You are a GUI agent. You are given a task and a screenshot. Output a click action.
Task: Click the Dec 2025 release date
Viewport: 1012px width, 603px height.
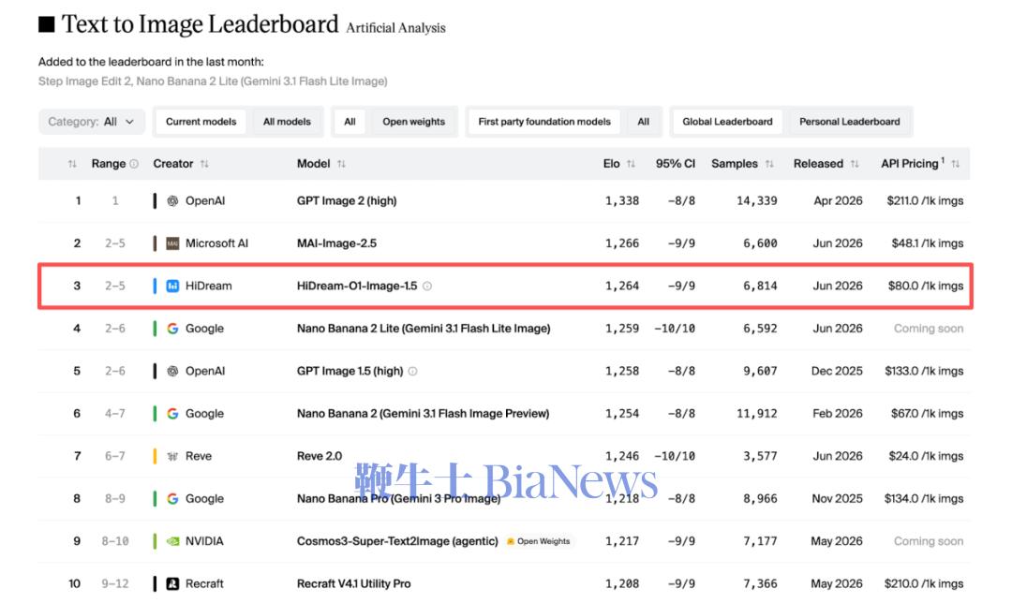point(837,371)
